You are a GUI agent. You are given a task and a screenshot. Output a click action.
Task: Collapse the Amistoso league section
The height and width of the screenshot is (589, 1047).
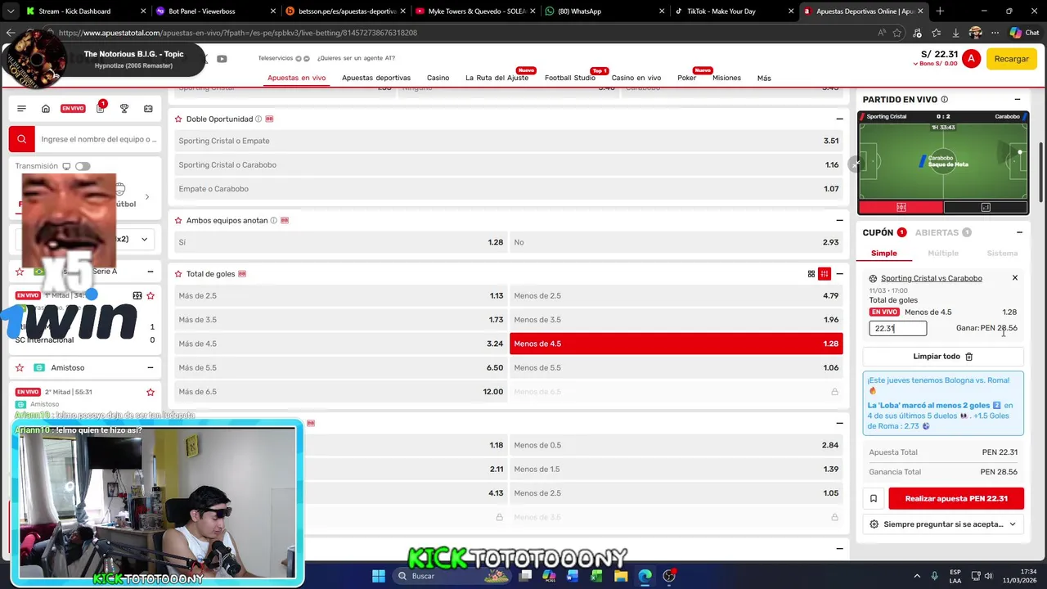(x=150, y=368)
